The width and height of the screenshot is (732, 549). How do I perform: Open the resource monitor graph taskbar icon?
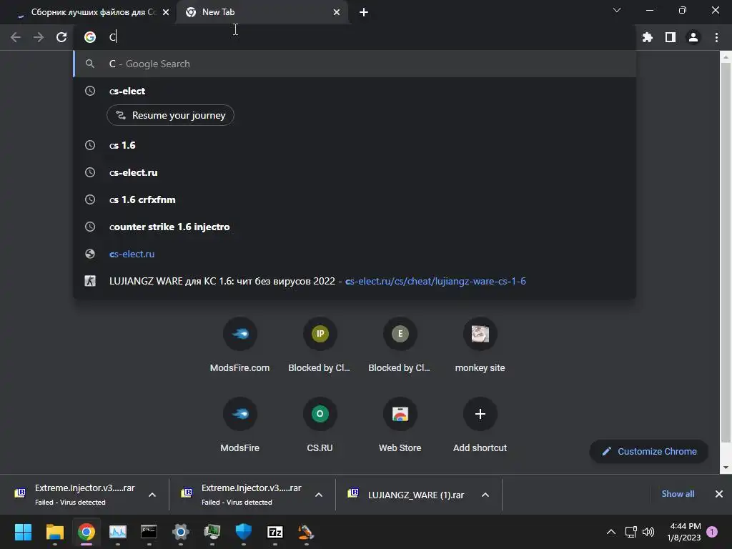(118, 532)
